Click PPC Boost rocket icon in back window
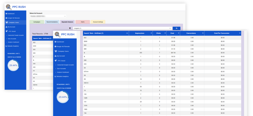 (x=7, y=31)
